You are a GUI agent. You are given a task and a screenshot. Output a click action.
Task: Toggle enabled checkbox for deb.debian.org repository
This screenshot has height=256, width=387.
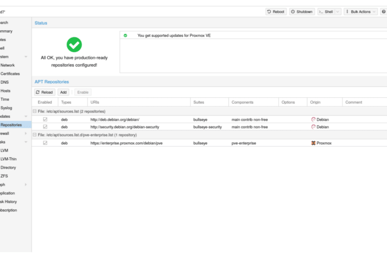coord(45,120)
